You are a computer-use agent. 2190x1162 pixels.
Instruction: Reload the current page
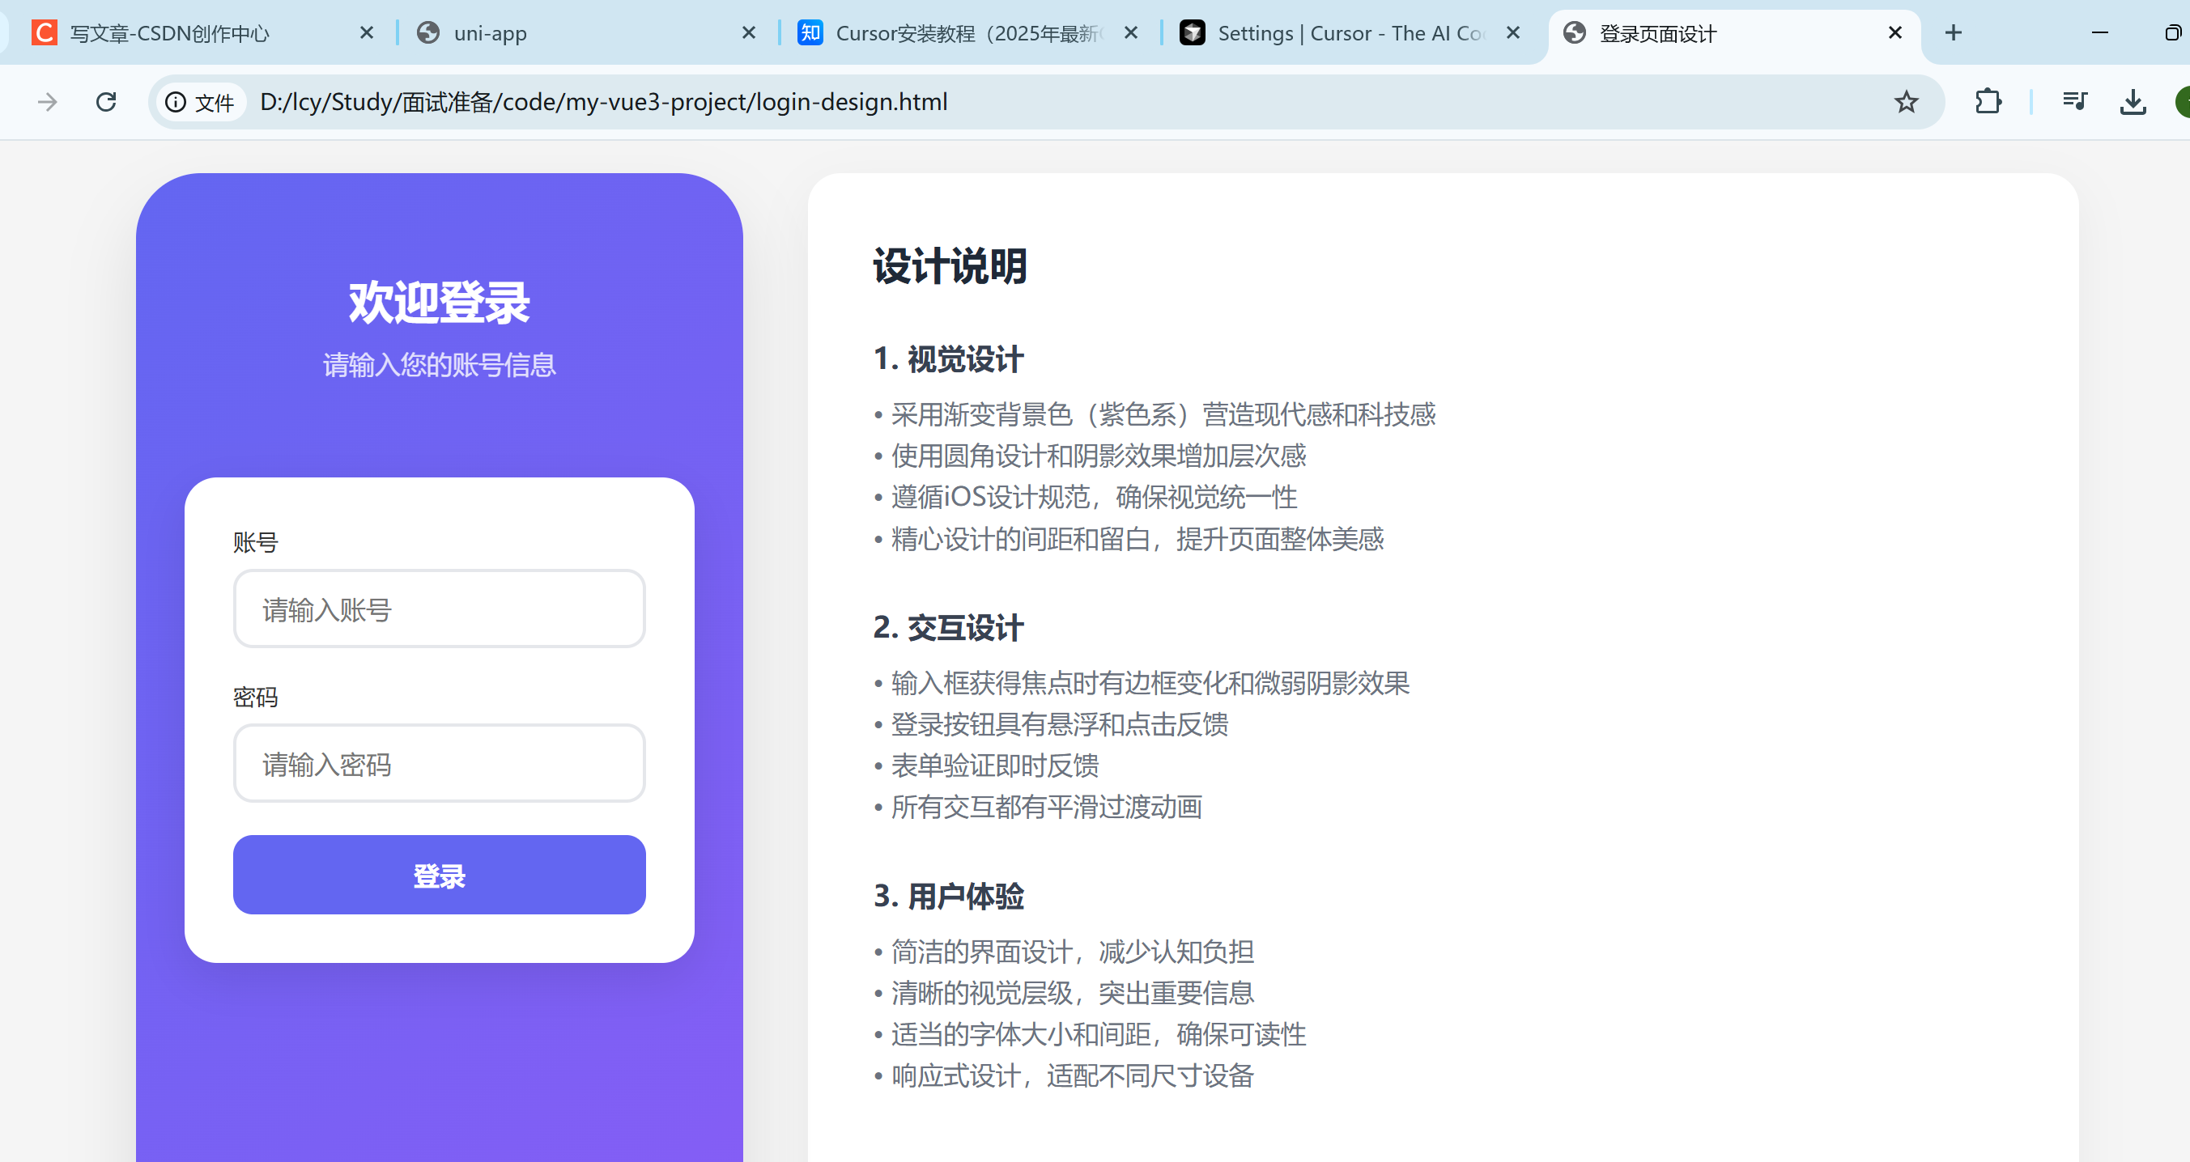(x=106, y=101)
